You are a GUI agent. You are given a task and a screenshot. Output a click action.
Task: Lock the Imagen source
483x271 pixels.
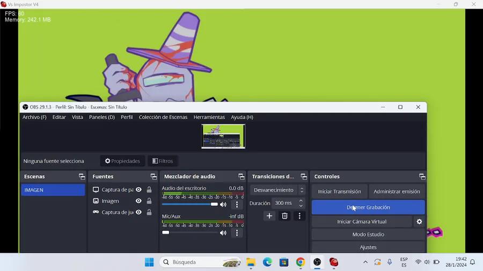(x=149, y=201)
